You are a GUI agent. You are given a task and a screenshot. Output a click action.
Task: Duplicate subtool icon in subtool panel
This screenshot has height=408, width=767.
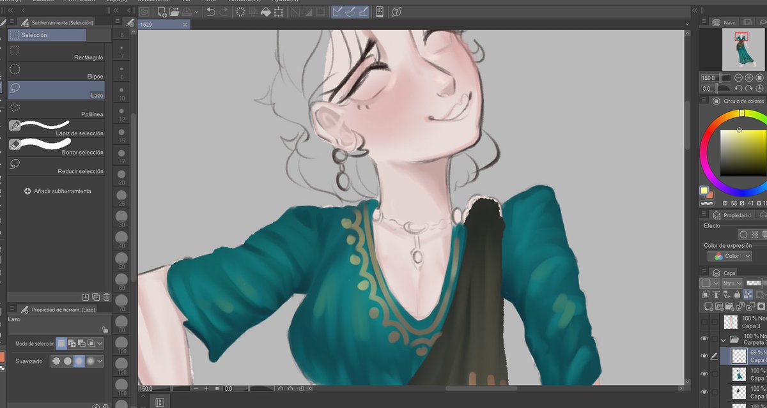coord(96,297)
